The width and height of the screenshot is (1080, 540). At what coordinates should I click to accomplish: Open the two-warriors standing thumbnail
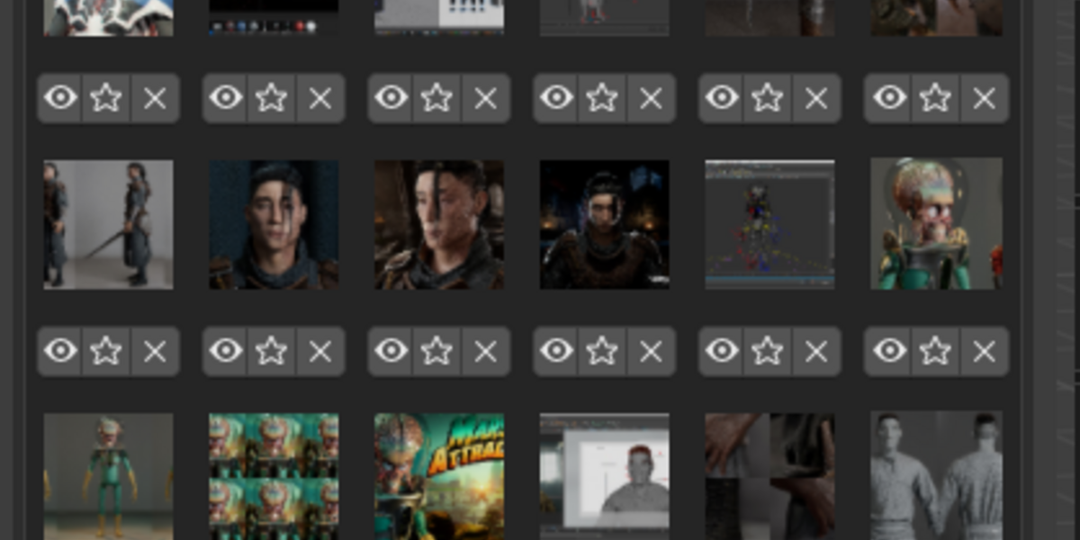[x=108, y=224]
